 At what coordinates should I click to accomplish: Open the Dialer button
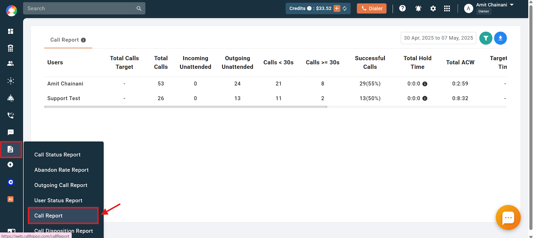372,9
